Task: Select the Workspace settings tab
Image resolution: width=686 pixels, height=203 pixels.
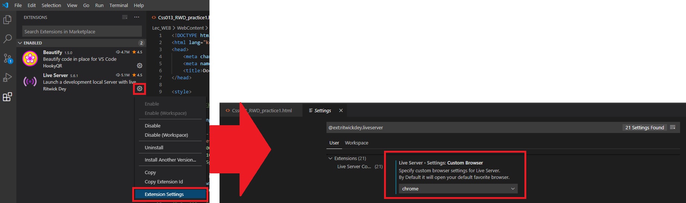Action: pyautogui.click(x=357, y=143)
